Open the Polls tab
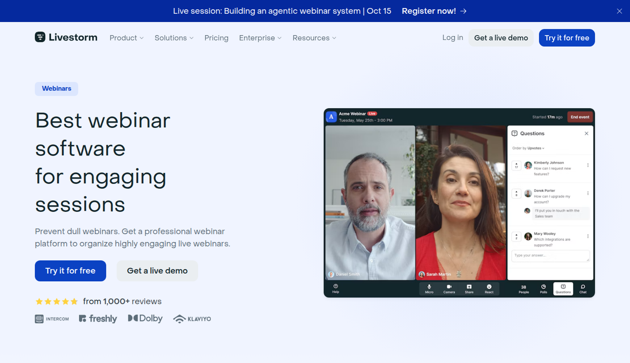This screenshot has height=363, width=630. click(543, 289)
